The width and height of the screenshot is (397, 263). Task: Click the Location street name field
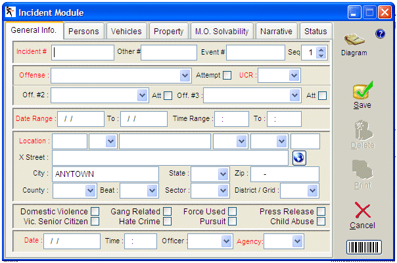pyautogui.click(x=165, y=141)
